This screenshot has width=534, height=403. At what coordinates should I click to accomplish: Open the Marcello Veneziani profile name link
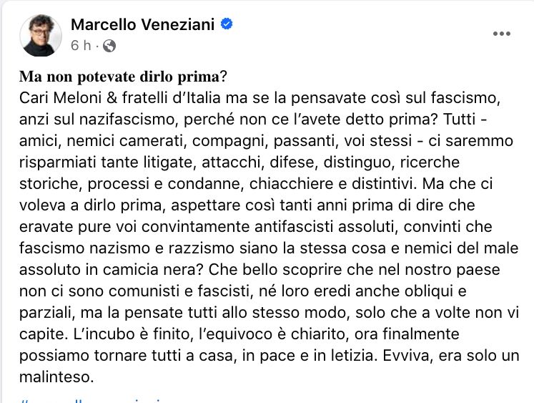[x=143, y=24]
